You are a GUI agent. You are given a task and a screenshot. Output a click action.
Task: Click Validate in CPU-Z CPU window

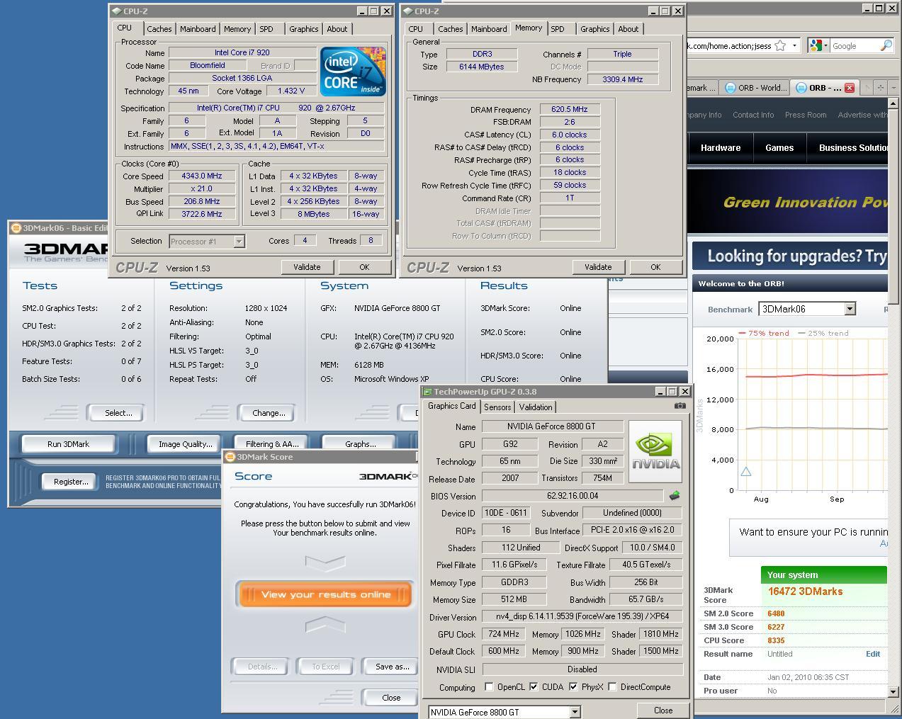307,267
